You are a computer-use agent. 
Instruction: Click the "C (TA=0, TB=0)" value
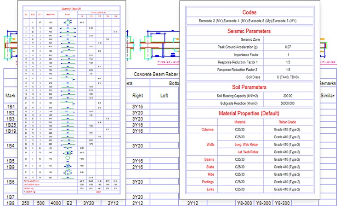pyautogui.click(x=288, y=77)
